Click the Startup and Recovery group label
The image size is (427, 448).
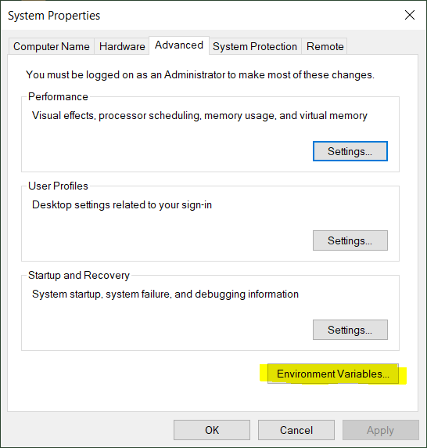point(79,275)
